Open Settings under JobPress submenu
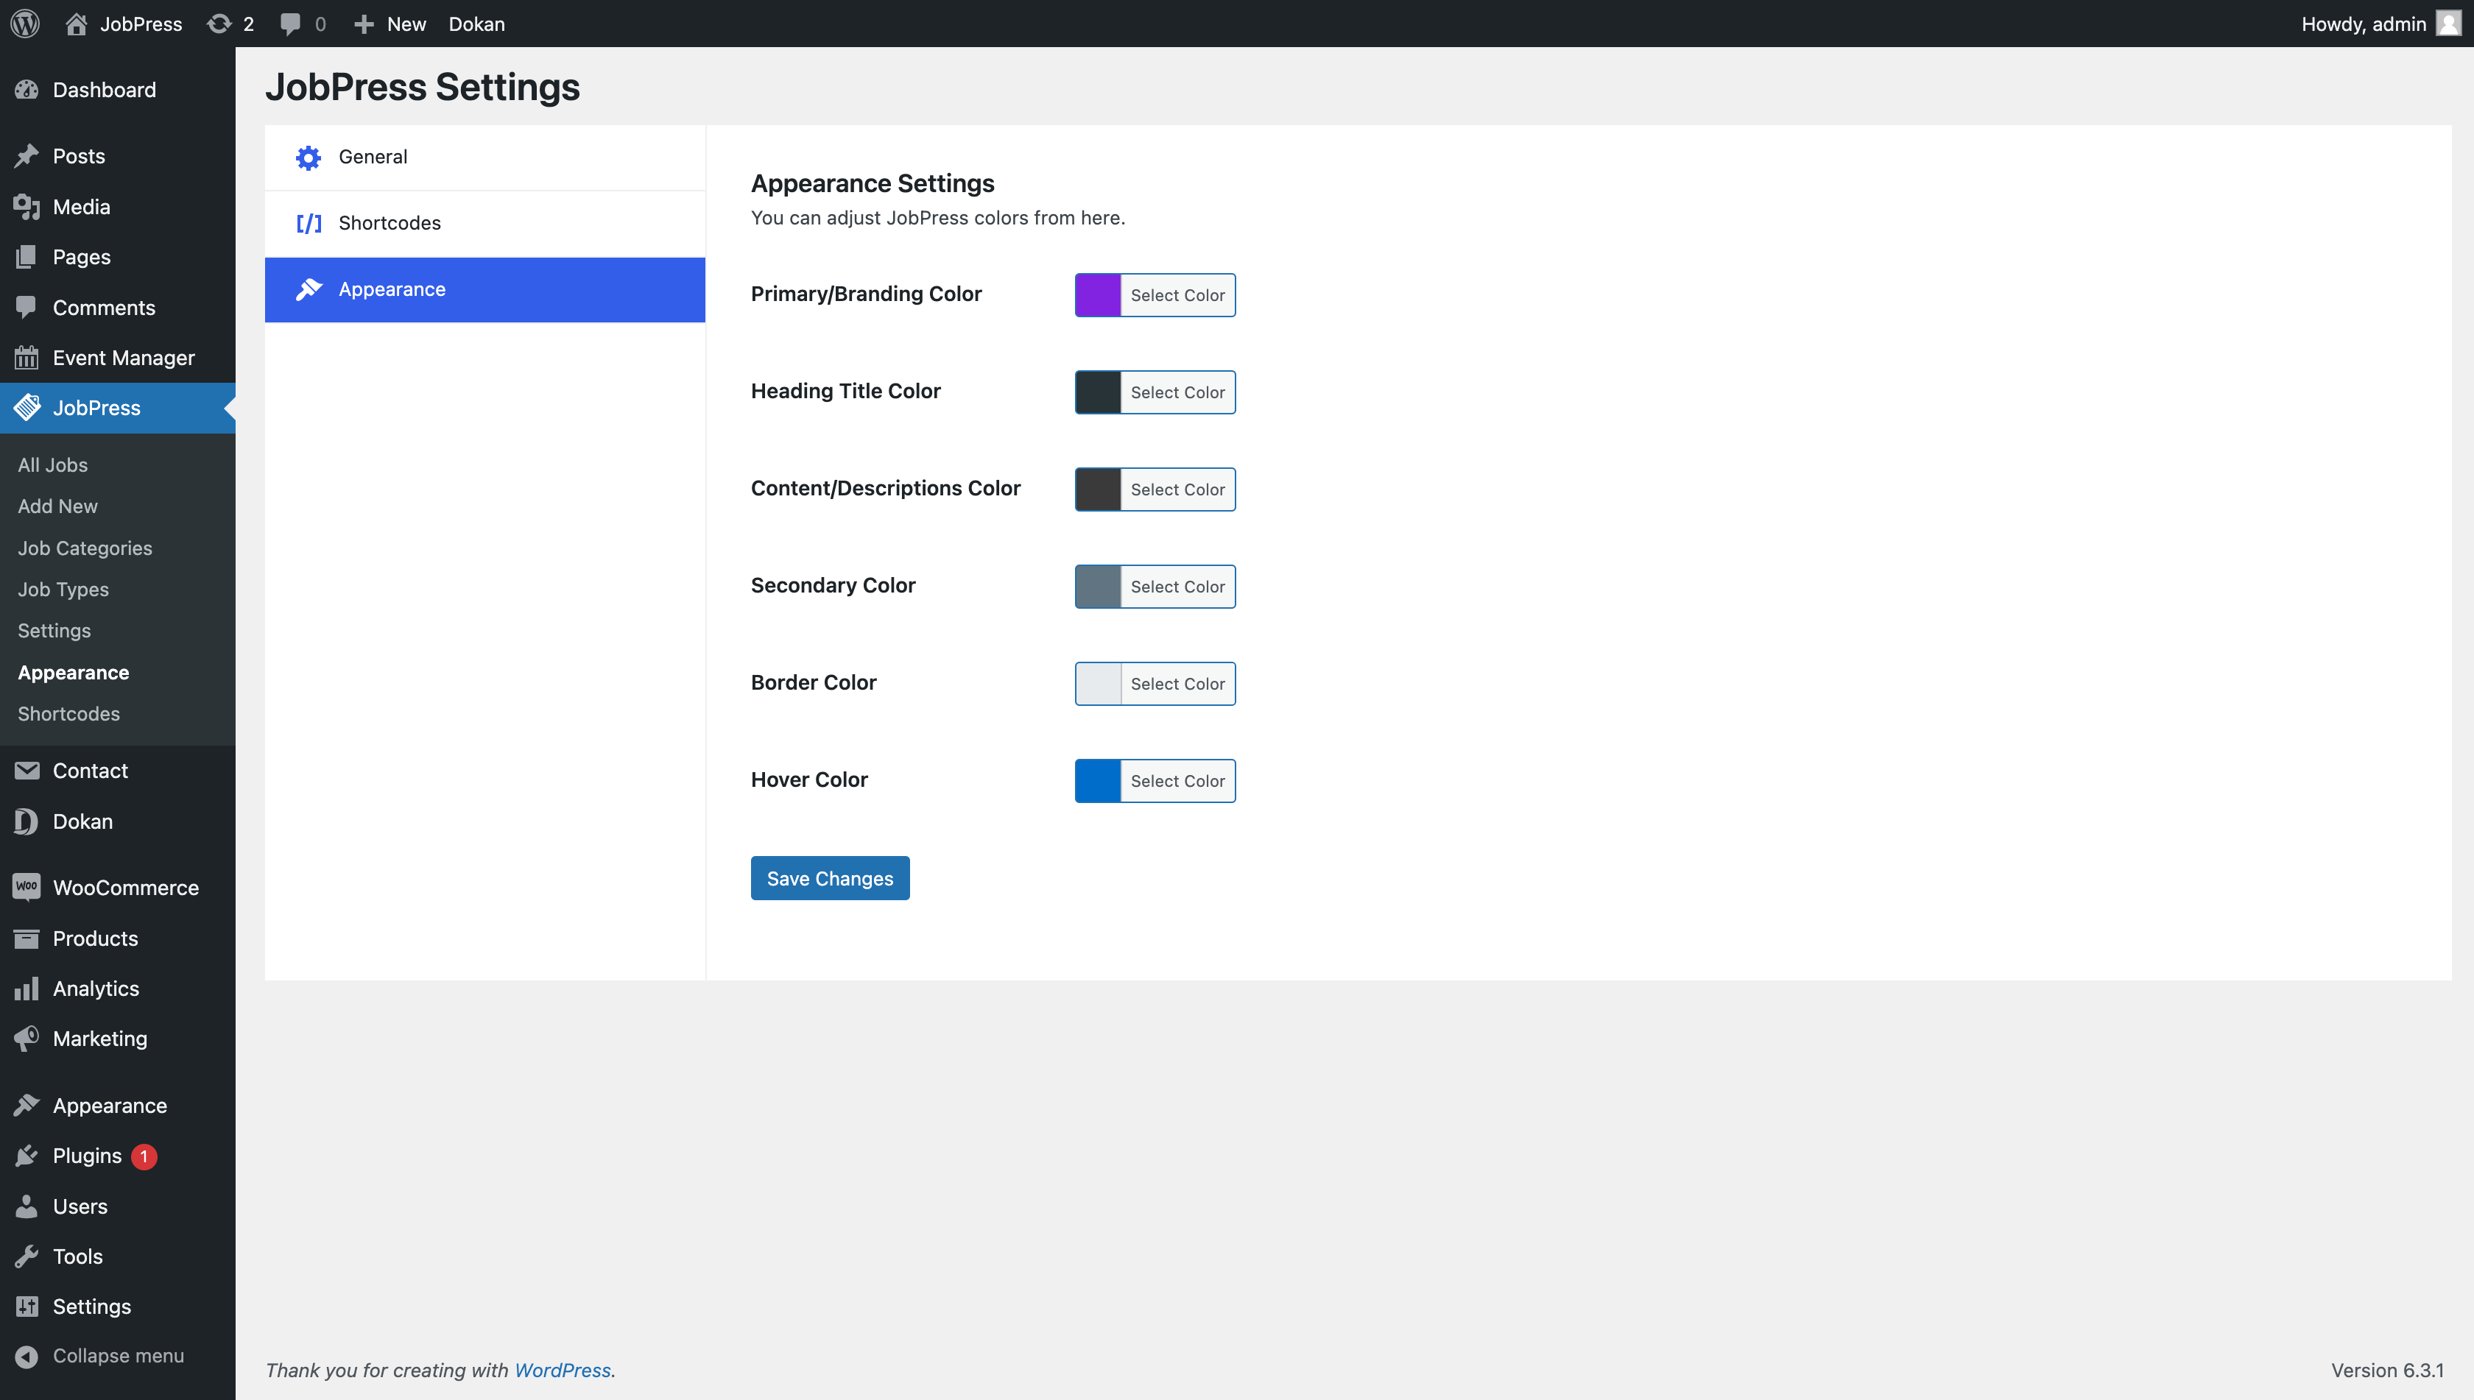This screenshot has width=2474, height=1400. pos(54,631)
